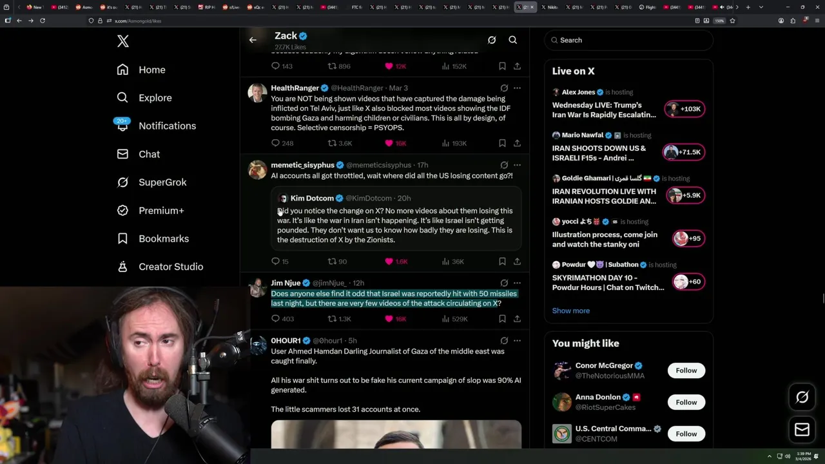Click the Grok icon in the profile header
Screen dimensions: 825x464
(492, 40)
